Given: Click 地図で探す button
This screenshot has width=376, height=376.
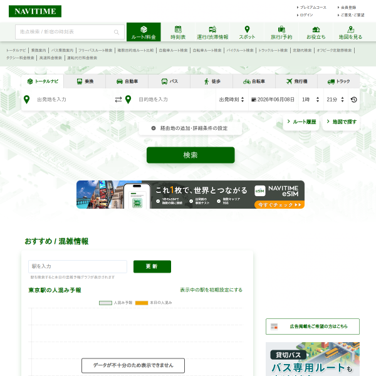Looking at the screenshot, I should coord(342,122).
